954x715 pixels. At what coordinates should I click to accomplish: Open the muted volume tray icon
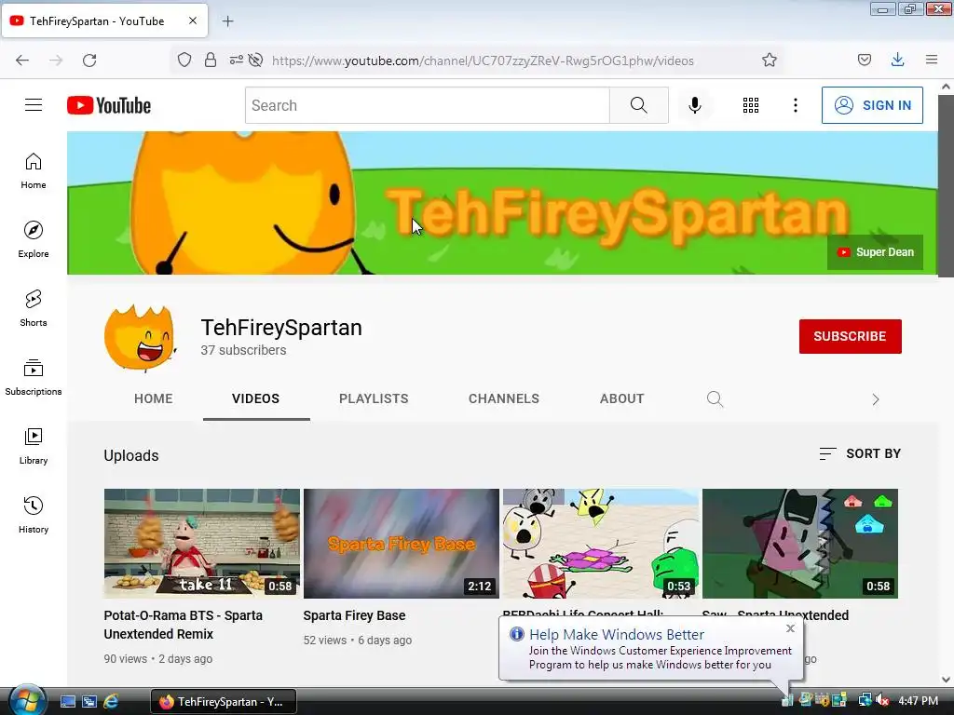[x=883, y=701]
